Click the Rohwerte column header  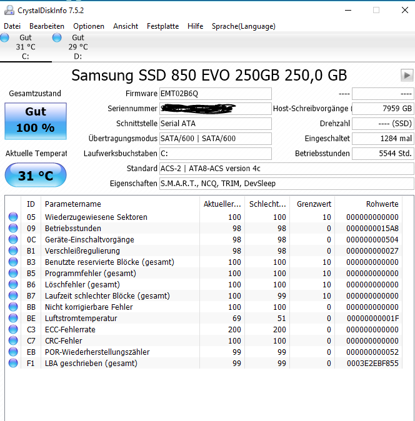coord(368,204)
